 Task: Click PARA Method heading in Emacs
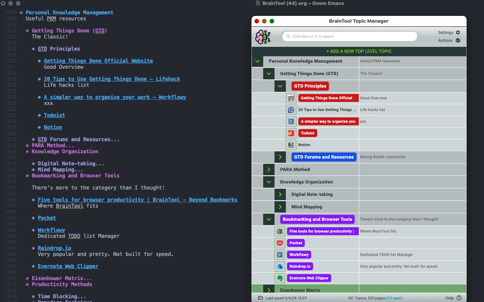click(x=53, y=145)
